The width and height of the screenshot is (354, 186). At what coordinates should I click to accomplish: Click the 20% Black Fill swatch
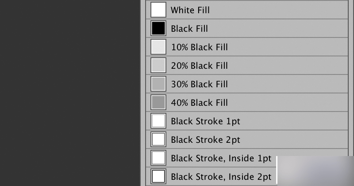point(158,66)
